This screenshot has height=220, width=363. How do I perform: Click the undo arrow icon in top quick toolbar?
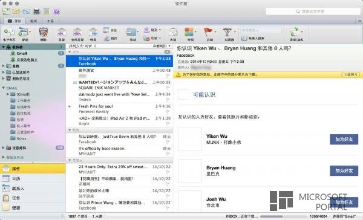[16, 11]
